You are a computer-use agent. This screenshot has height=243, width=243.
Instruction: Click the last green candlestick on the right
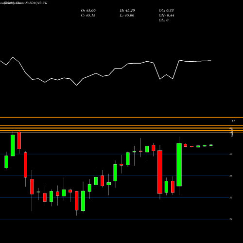[x=211, y=145]
